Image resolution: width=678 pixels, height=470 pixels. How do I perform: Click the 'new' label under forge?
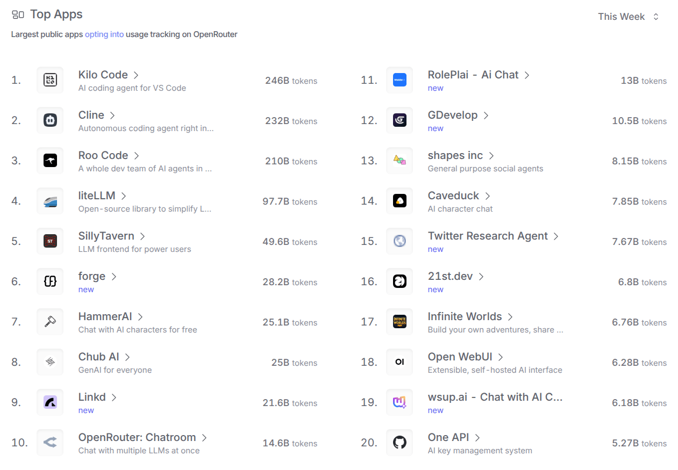click(x=86, y=290)
